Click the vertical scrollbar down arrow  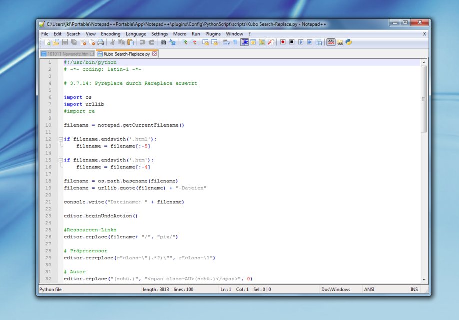click(x=424, y=279)
